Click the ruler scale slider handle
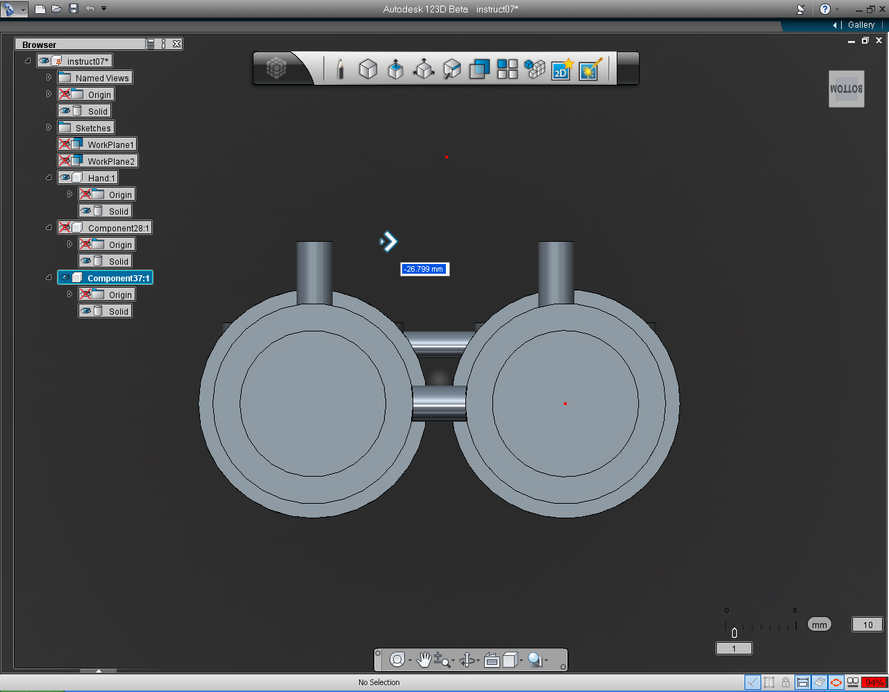This screenshot has width=889, height=692. coord(734,633)
